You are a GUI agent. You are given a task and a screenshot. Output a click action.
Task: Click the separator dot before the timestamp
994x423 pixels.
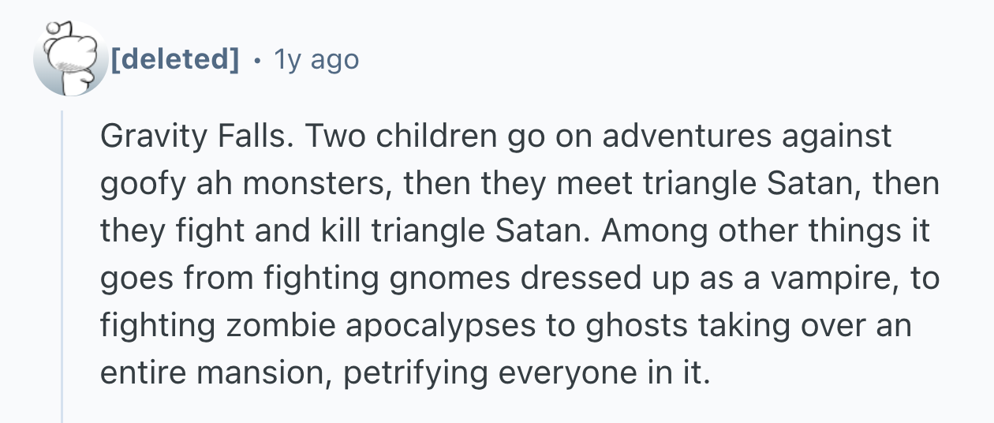[x=258, y=58]
